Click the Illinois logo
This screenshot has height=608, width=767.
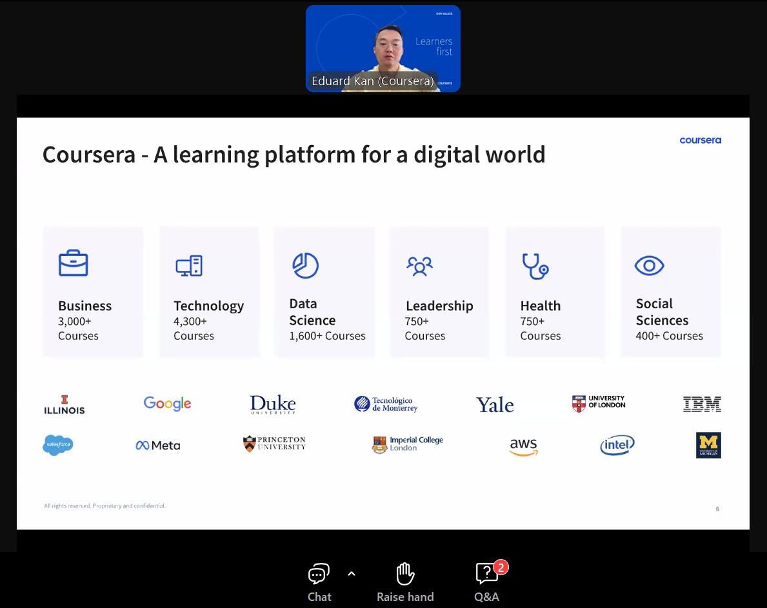pyautogui.click(x=64, y=405)
